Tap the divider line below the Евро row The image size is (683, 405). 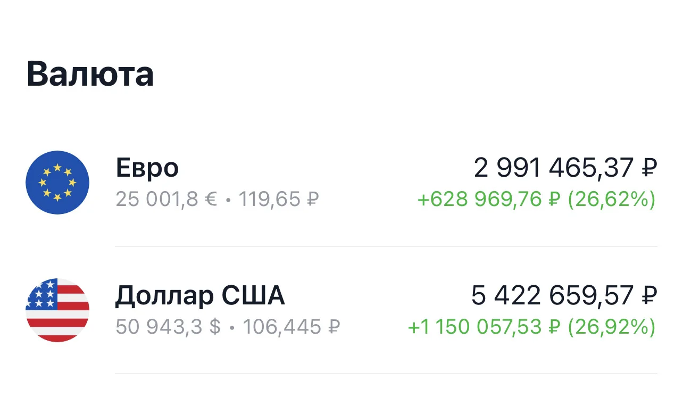click(386, 246)
